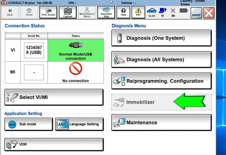The image size is (226, 155).
Task: Close CONSULT-III plus with red X
Action: point(209,13)
